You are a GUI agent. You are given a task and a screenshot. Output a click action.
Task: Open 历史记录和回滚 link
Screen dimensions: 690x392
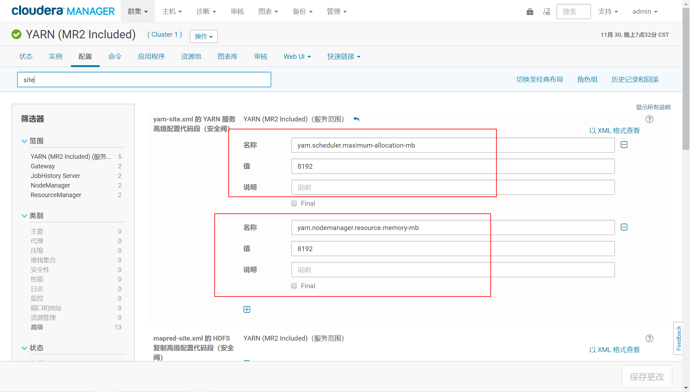point(635,80)
